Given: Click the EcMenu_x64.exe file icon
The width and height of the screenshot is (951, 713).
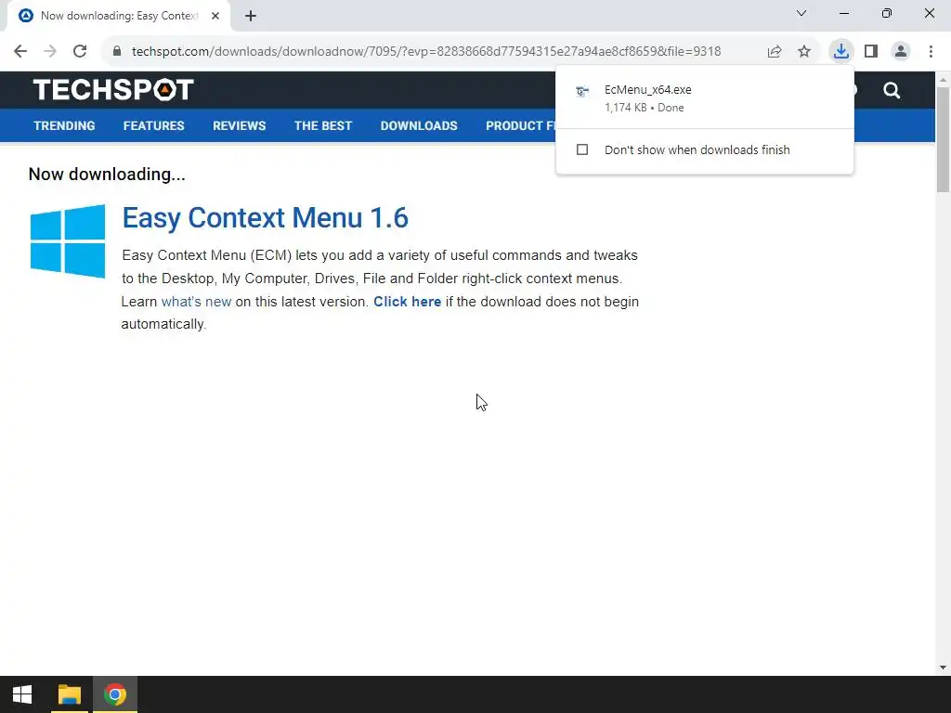Looking at the screenshot, I should (x=582, y=92).
